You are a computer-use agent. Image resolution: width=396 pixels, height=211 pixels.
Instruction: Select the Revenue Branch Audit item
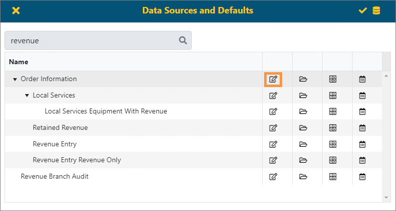click(x=54, y=177)
